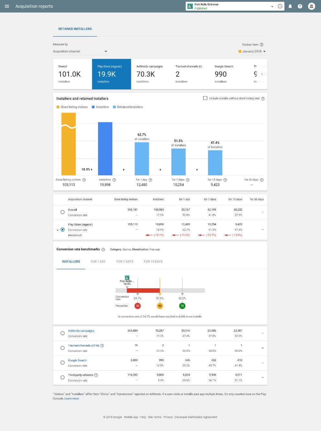Screen dimensions: 321x431
Task: Select the Google Search radio button
Action: (x=62, y=363)
